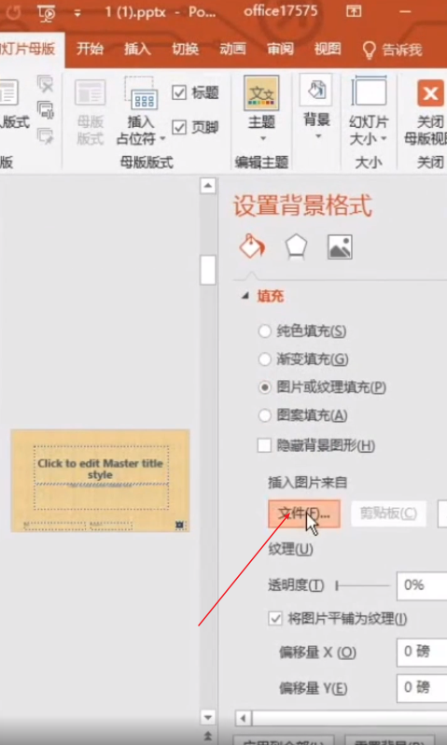This screenshot has width=447, height=745.
Task: Click the 插入图片来自 label
Action: coord(308,483)
